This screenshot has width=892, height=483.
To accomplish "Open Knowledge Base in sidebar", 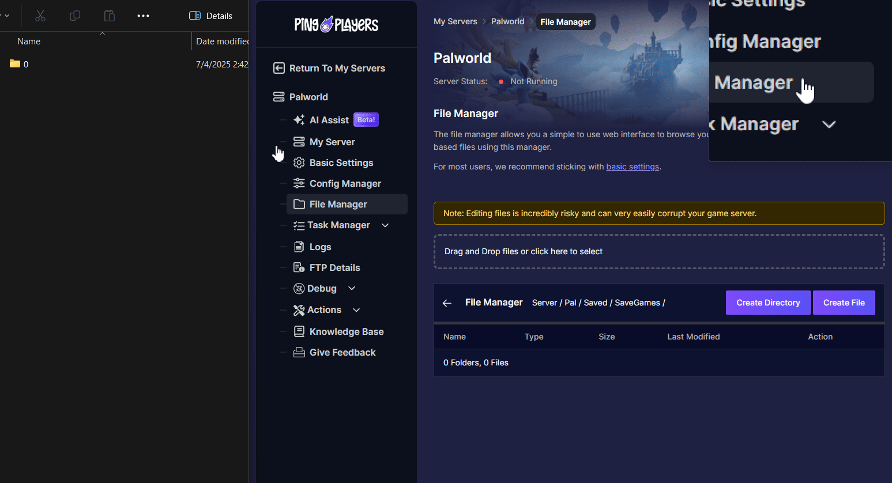I will 347,331.
